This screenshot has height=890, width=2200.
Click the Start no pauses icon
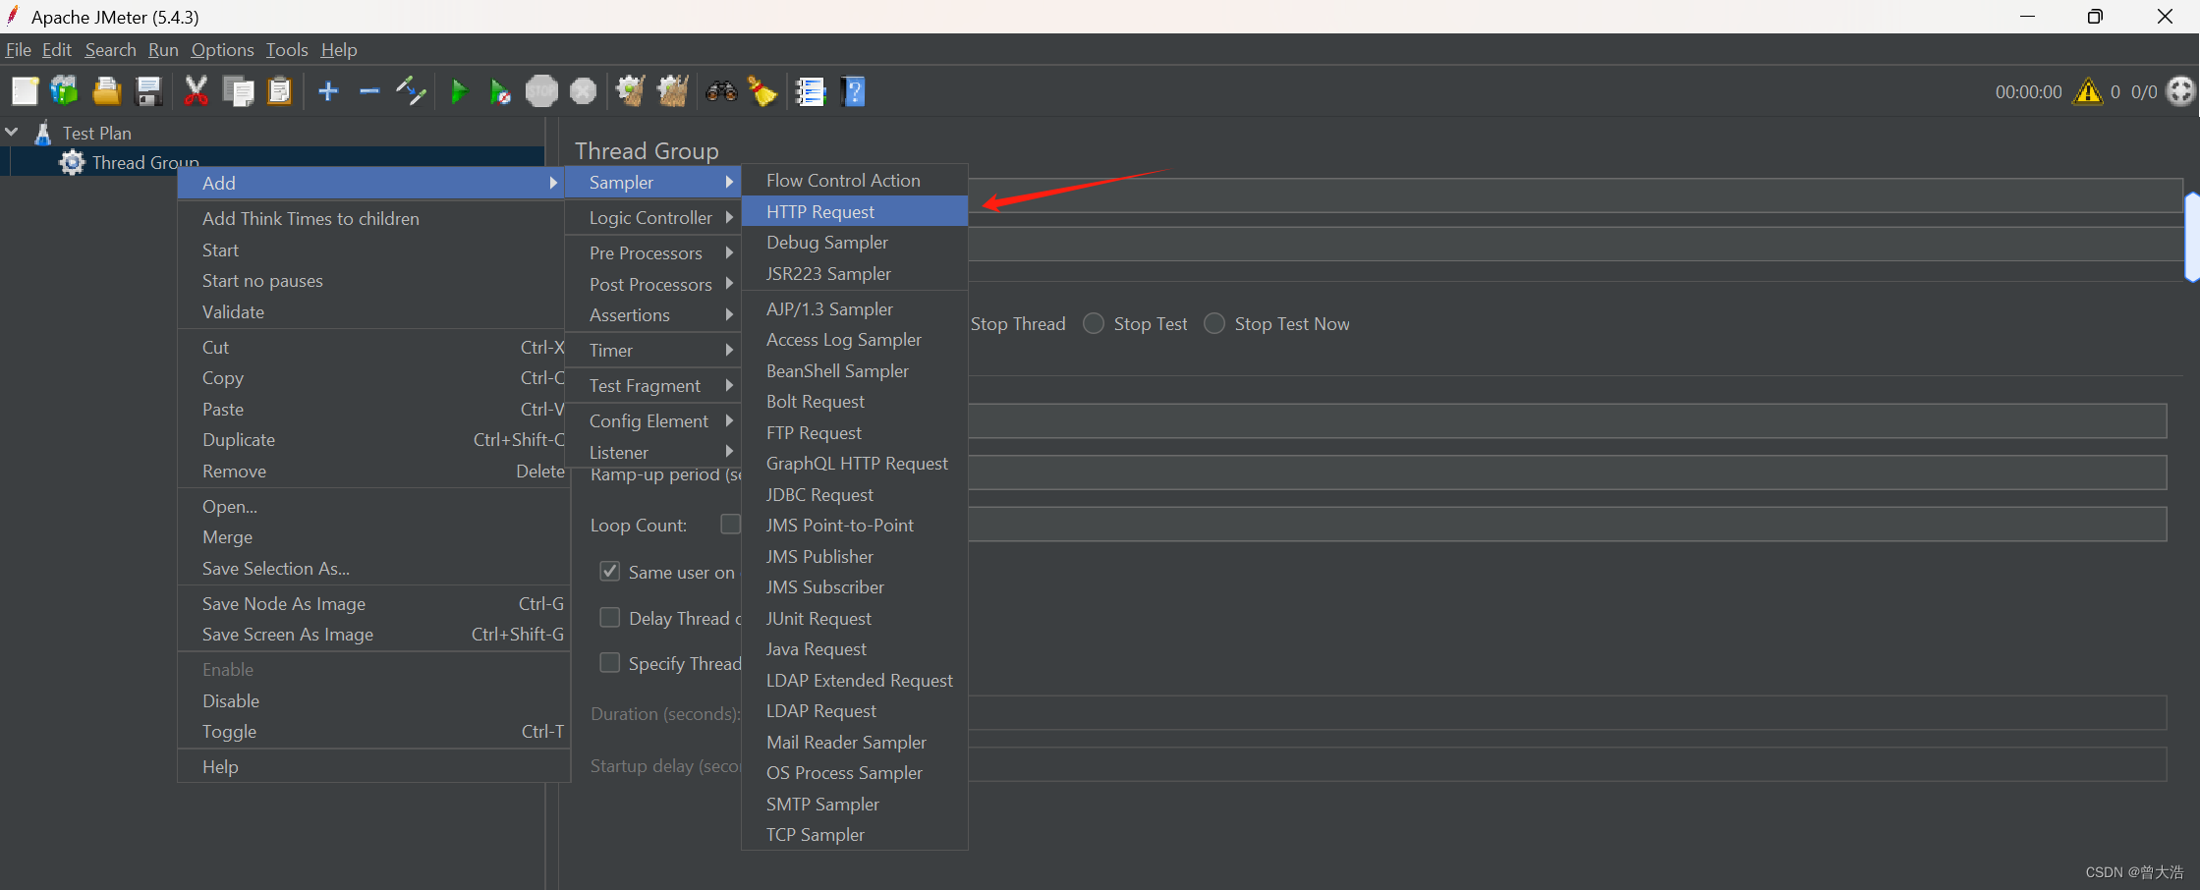500,91
